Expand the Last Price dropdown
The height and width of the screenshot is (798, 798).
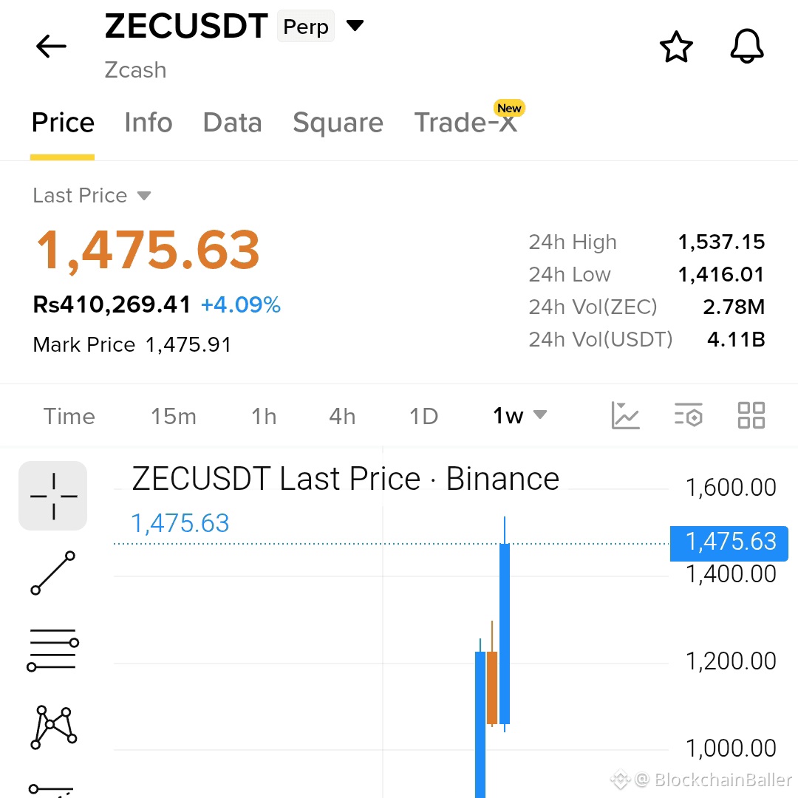coord(144,196)
